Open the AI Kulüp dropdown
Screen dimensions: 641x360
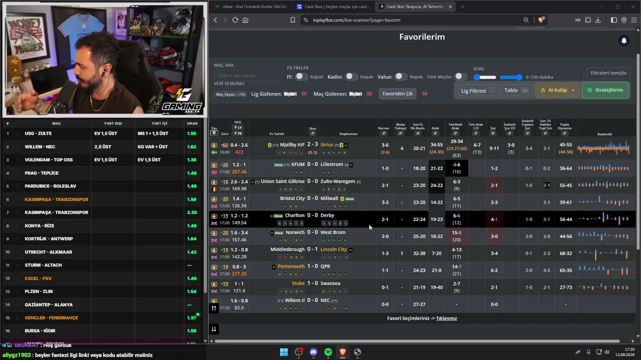(557, 90)
